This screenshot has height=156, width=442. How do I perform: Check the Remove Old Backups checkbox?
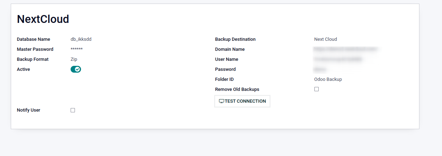tap(317, 89)
